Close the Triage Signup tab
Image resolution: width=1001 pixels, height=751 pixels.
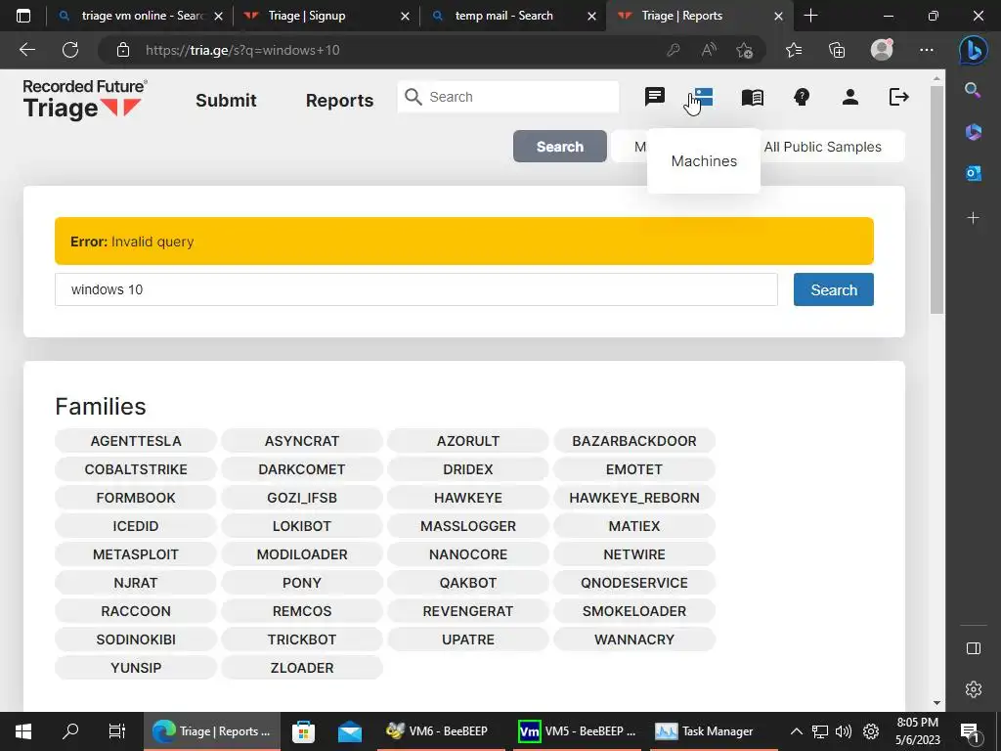coord(405,16)
